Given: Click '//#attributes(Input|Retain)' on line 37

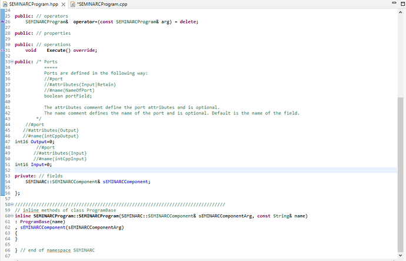Looking at the screenshot, I should [80, 84].
